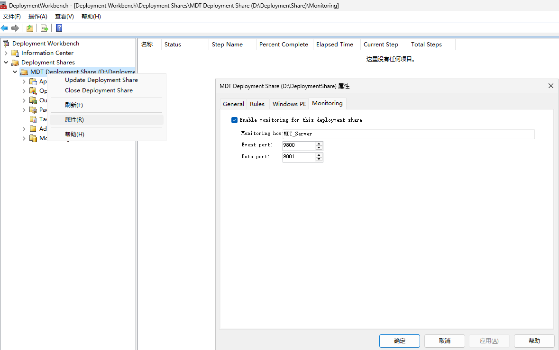
Task: Click the 取消 button
Action: pos(444,341)
